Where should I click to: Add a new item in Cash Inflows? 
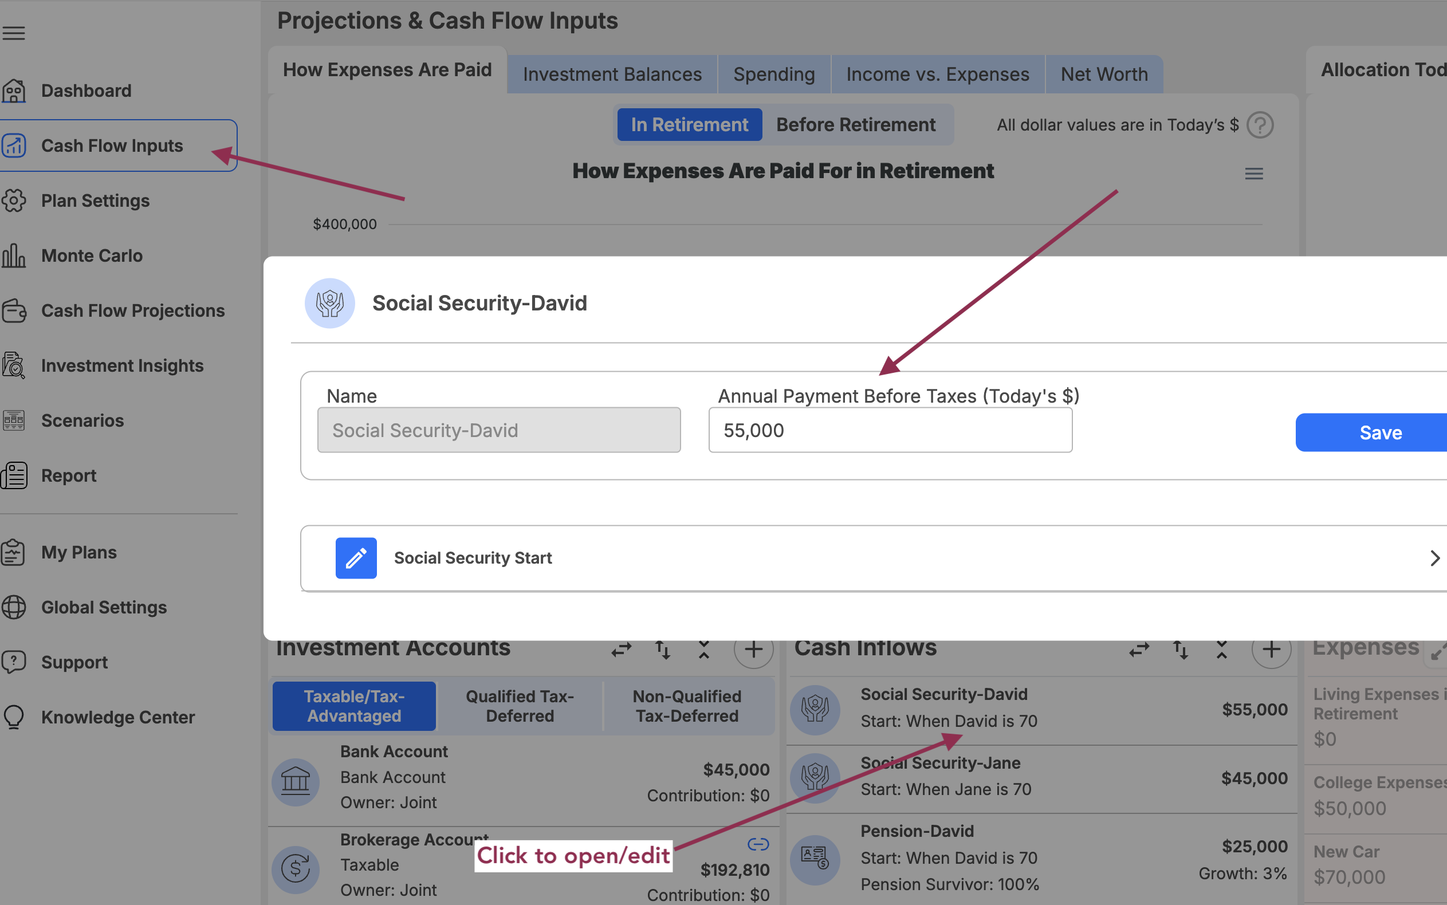click(1272, 651)
